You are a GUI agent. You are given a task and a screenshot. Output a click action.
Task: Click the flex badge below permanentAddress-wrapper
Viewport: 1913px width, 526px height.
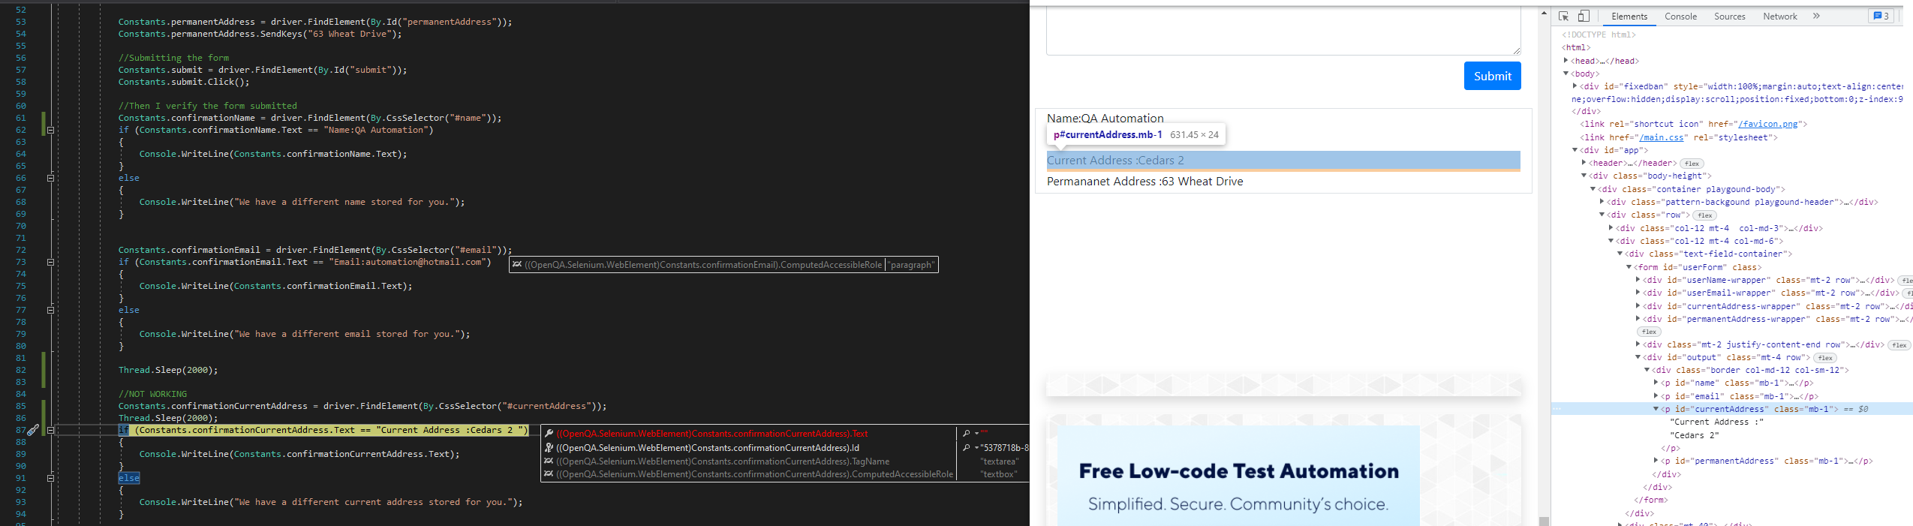1649,332
